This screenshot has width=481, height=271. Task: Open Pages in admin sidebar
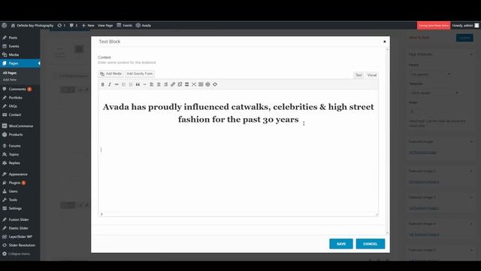20,63
